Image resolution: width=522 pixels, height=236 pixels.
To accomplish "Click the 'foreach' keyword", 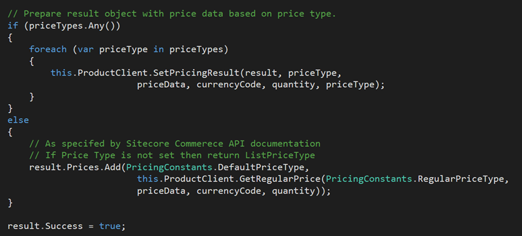I will 48,49.
